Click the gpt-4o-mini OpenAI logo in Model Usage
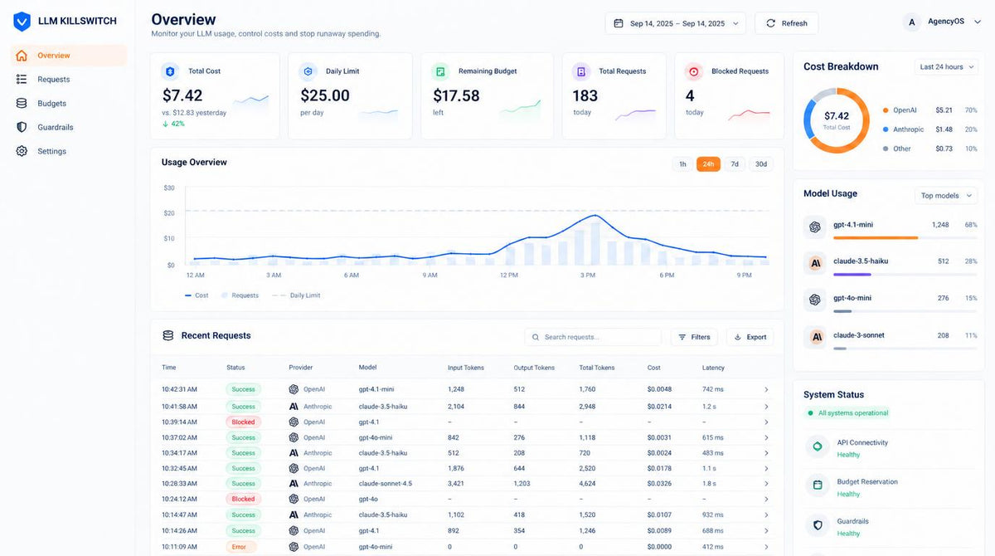Viewport: 995px width, 556px height. point(815,300)
